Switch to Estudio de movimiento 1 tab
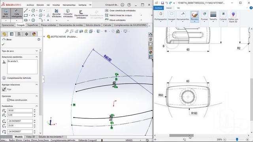Image resolution: width=253 pixels, height=142 pixels. coord(51,137)
